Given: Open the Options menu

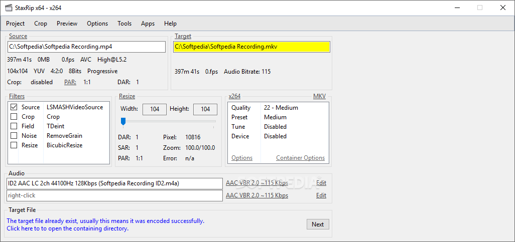Looking at the screenshot, I should click(x=97, y=24).
